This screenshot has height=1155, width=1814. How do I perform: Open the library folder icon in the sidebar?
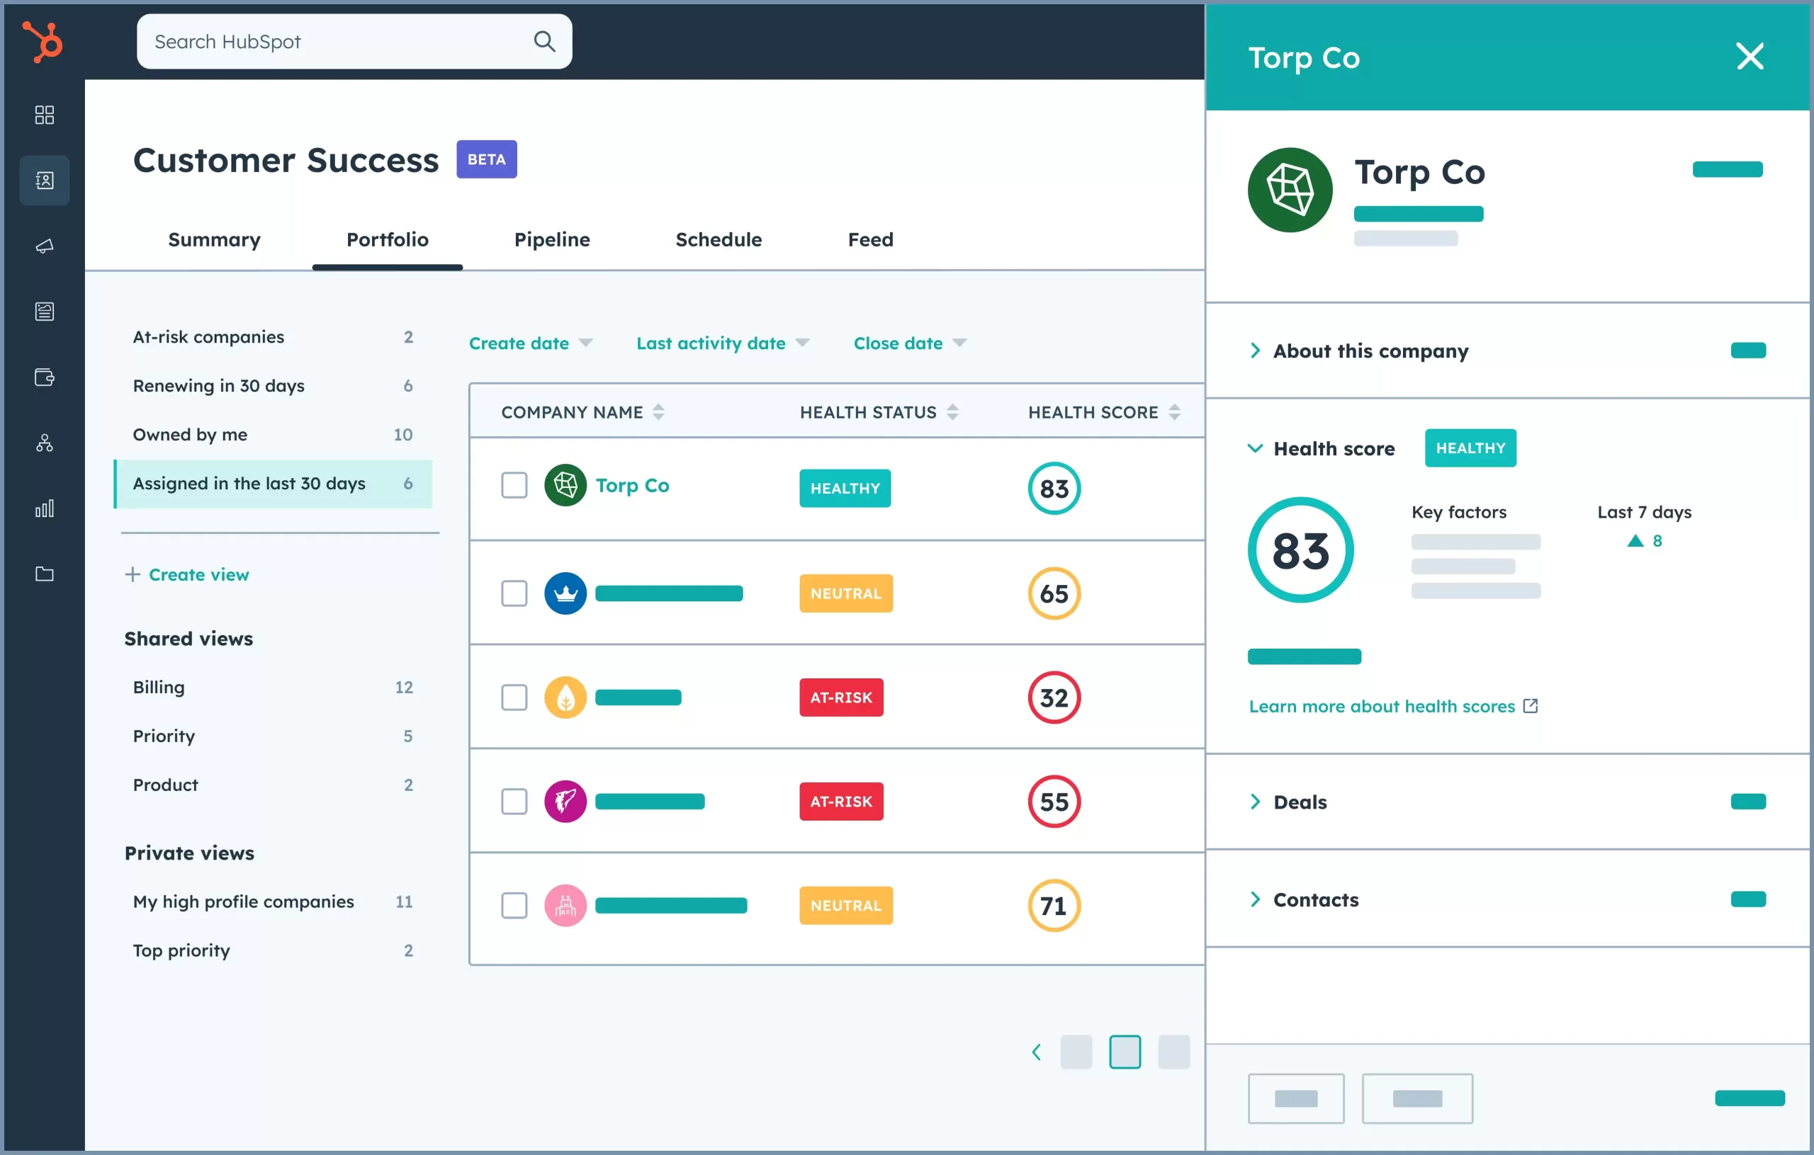44,574
